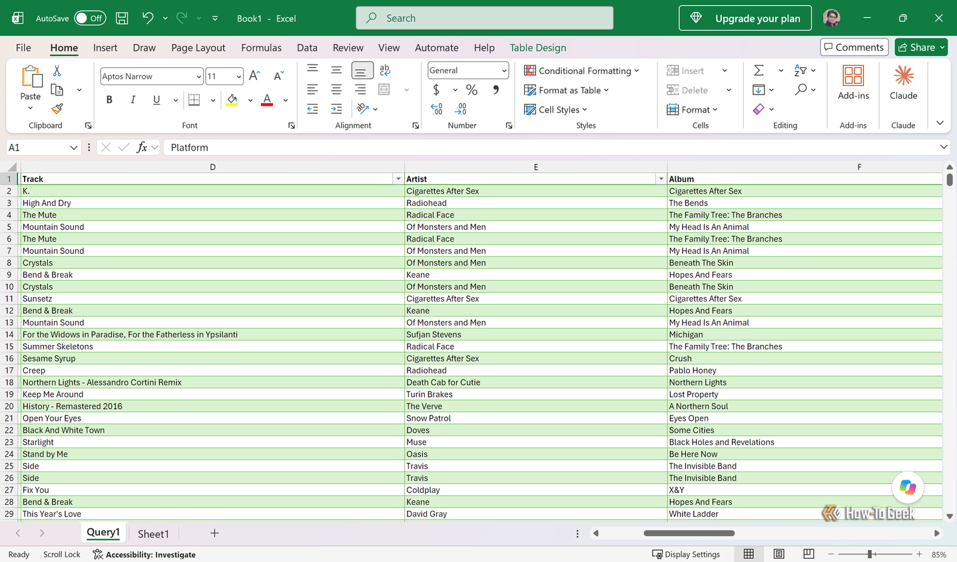Expand Conditional Formatting menu
The image size is (957, 562).
coord(581,71)
